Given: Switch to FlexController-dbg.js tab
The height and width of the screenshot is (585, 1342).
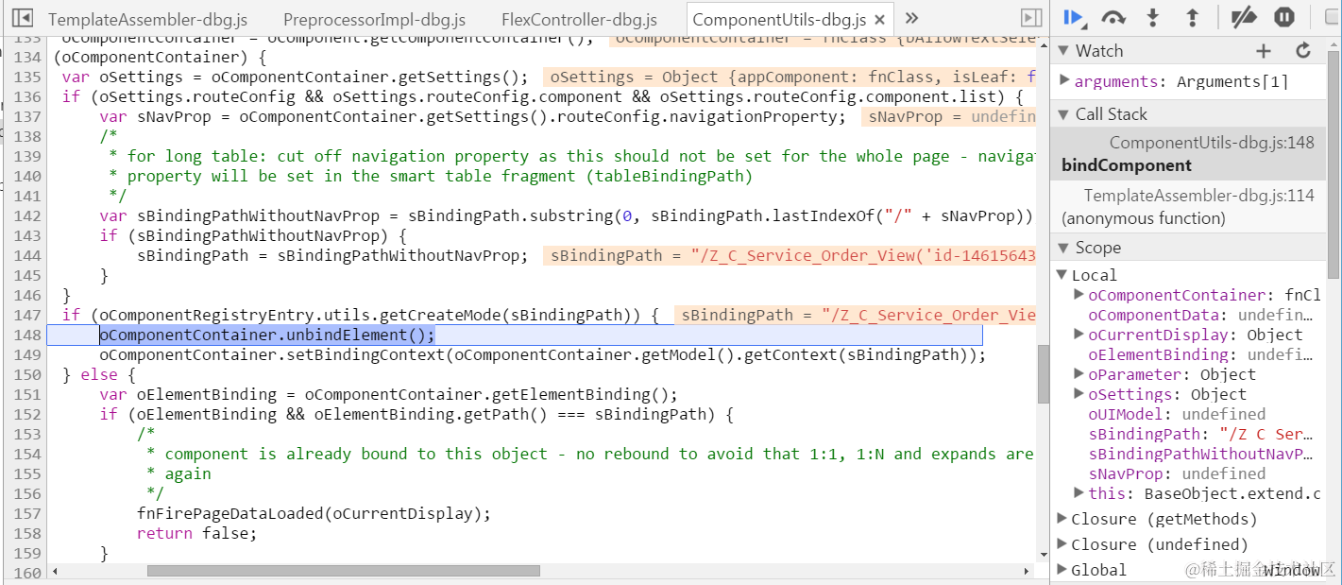Looking at the screenshot, I should [x=580, y=19].
